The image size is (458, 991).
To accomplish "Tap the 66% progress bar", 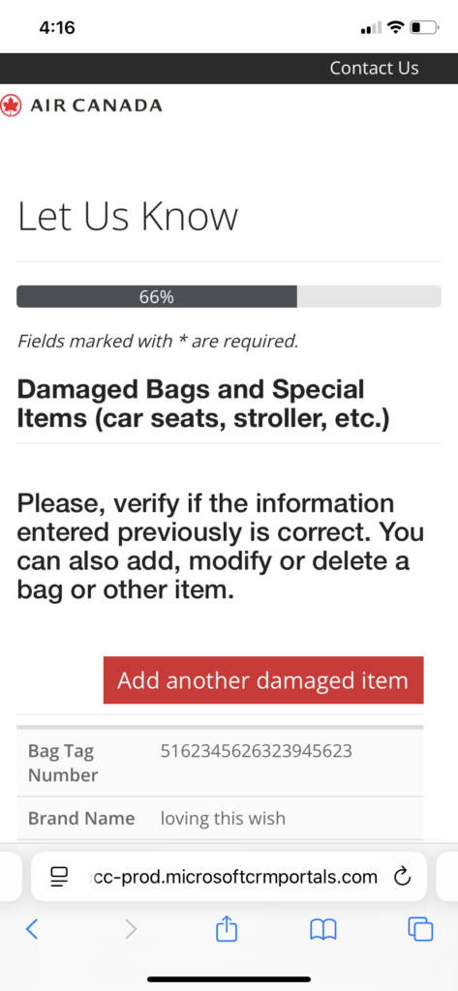I will [x=229, y=296].
